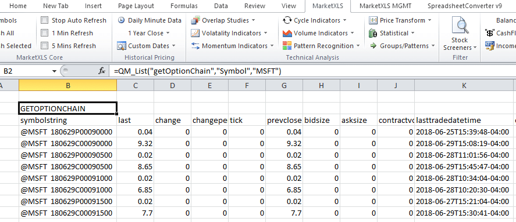The width and height of the screenshot is (516, 222).
Task: Click the CashFlow dollar icon
Action: coord(489,33)
